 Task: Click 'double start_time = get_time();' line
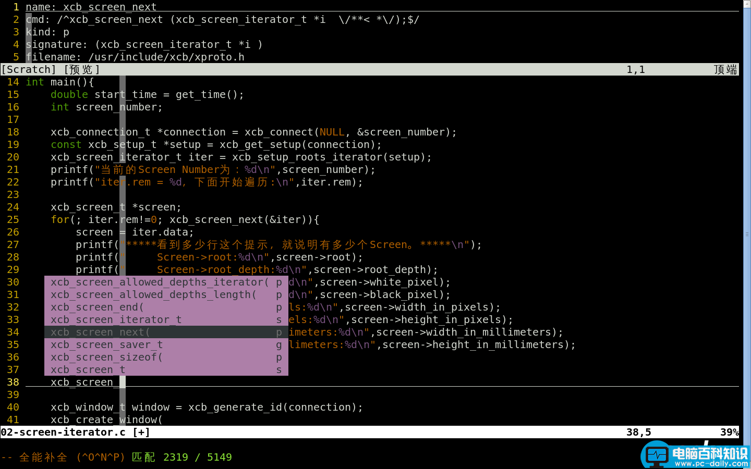pyautogui.click(x=148, y=94)
